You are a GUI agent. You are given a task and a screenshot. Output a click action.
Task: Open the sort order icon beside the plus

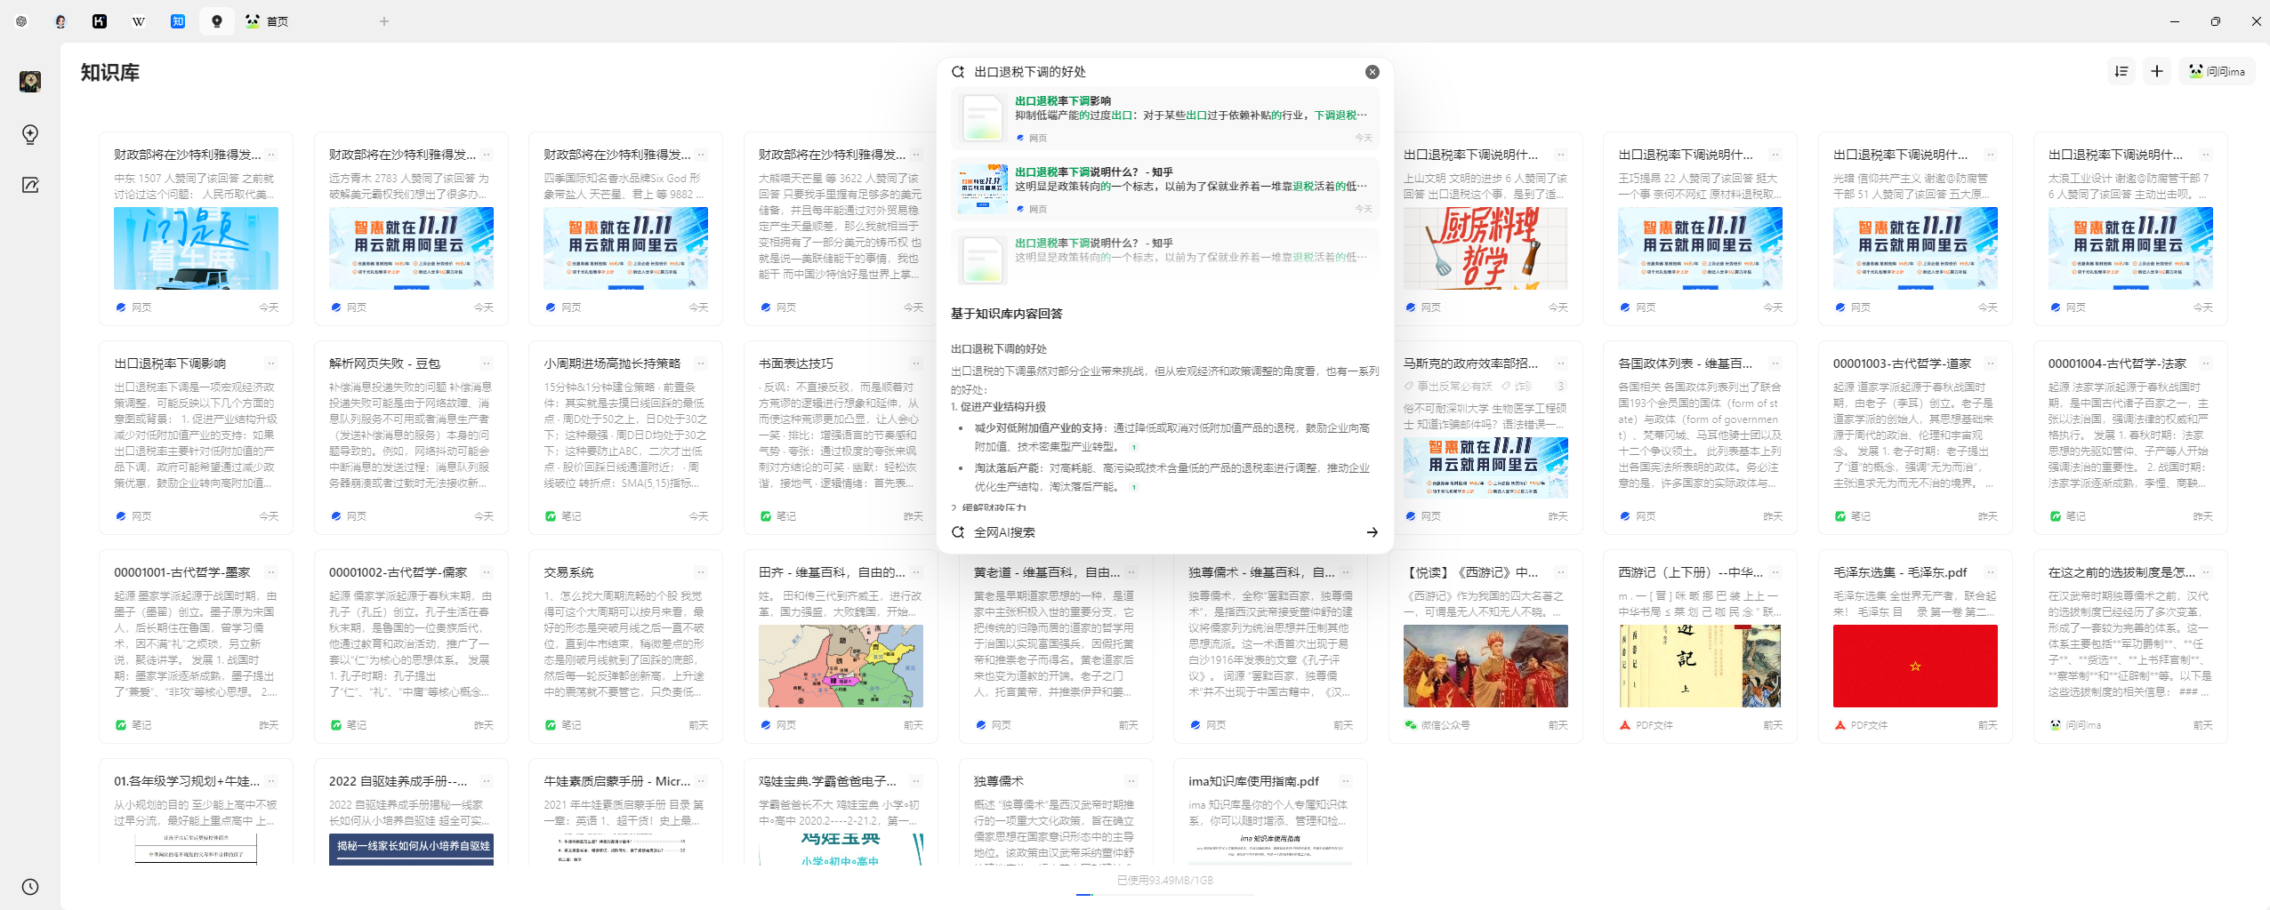(x=2121, y=72)
